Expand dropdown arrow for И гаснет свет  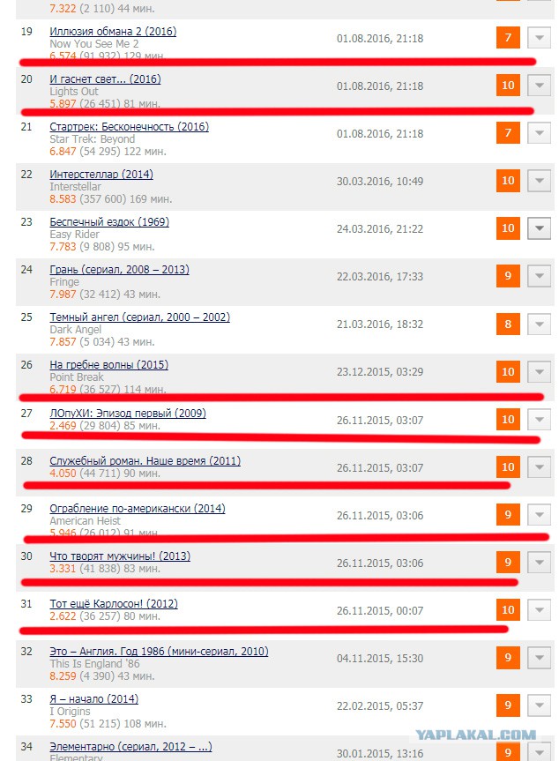539,85
